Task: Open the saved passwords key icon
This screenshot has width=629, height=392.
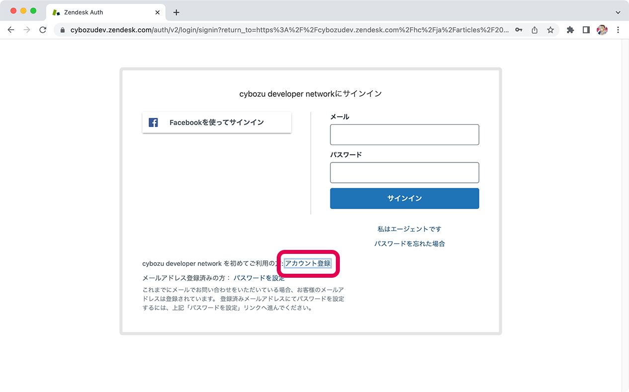Action: [x=519, y=30]
